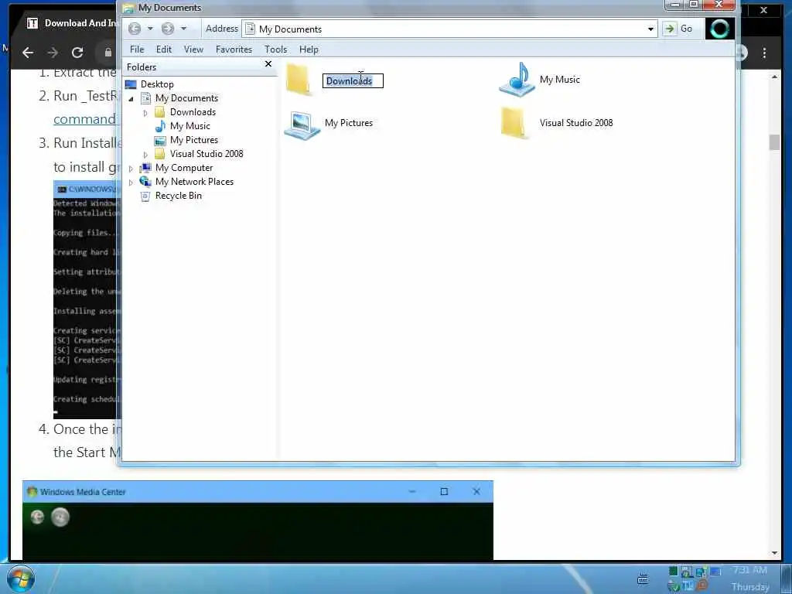The image size is (792, 594).
Task: Click the command link text in web page
Action: 85,119
